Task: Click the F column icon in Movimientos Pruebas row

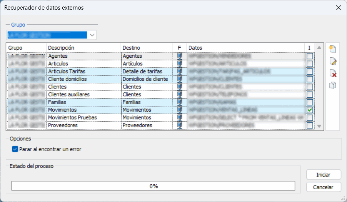Action: (180, 117)
